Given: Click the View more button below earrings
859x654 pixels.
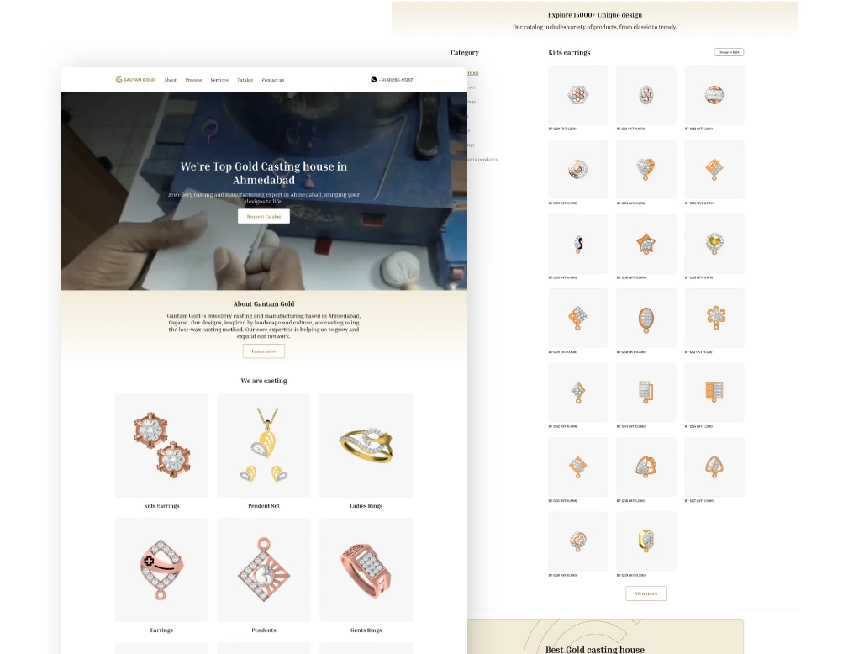Looking at the screenshot, I should click(646, 593).
